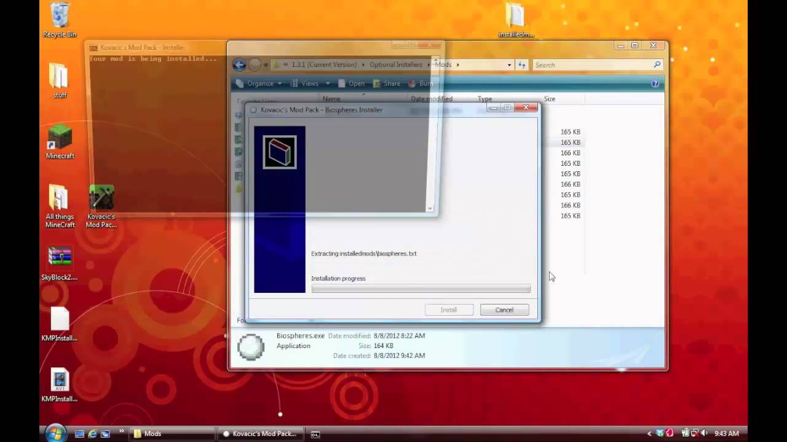The height and width of the screenshot is (442, 787).
Task: Sort by the Date modified column header
Action: click(432, 98)
